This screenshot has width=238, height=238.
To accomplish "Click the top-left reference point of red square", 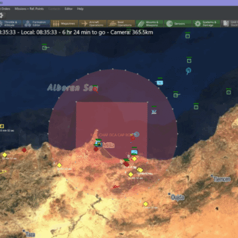I will point(76,102).
